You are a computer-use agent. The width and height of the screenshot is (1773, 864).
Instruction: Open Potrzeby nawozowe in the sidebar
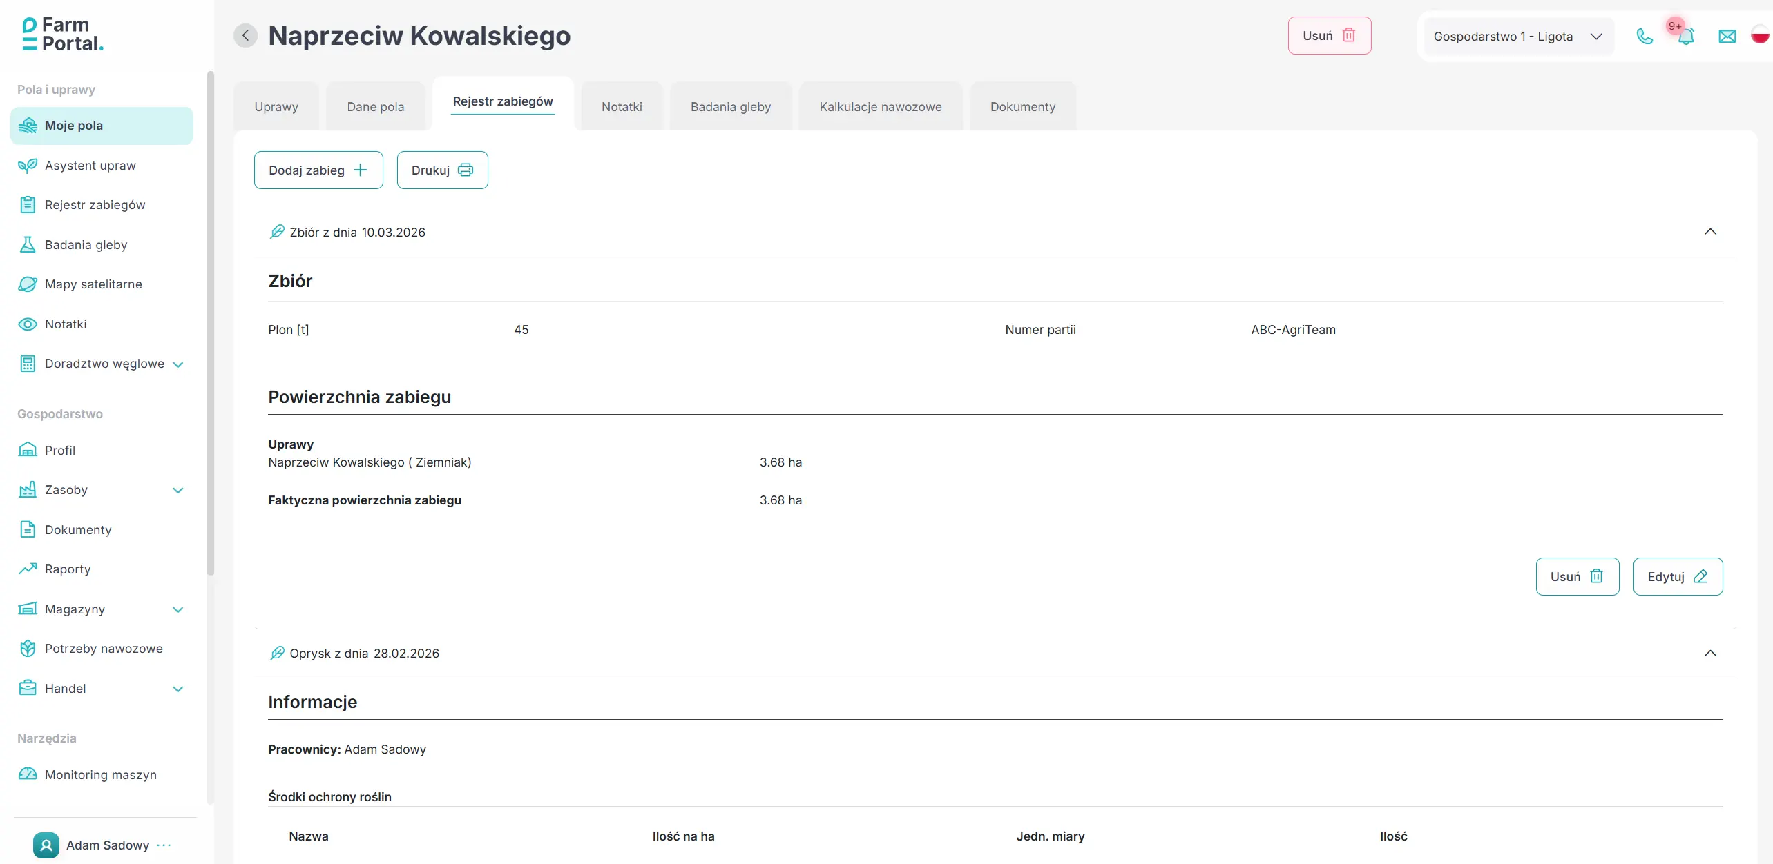coord(102,649)
